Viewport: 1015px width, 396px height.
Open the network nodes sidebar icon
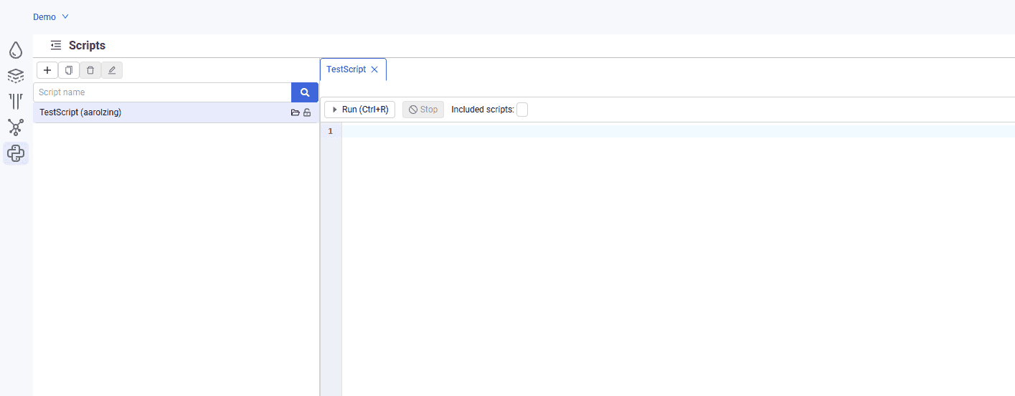(16, 127)
